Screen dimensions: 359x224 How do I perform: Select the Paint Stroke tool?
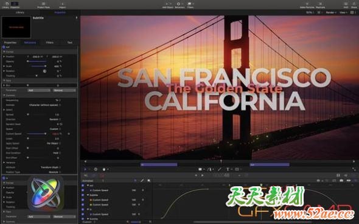pyautogui.click(x=219, y=169)
